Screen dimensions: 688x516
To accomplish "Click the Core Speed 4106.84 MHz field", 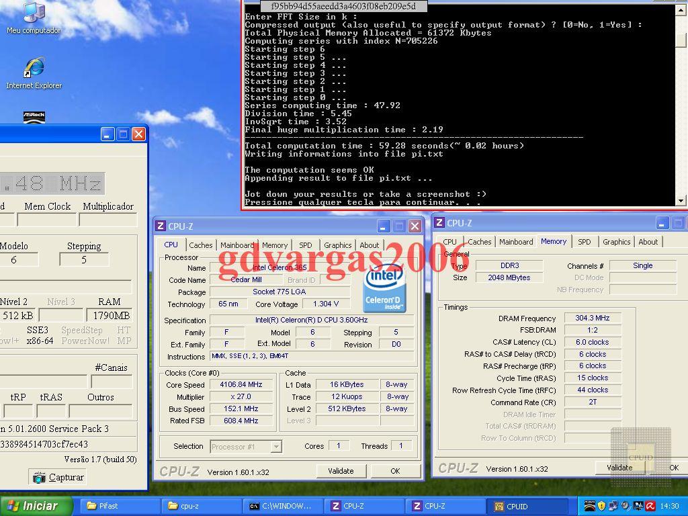I will tap(241, 384).
